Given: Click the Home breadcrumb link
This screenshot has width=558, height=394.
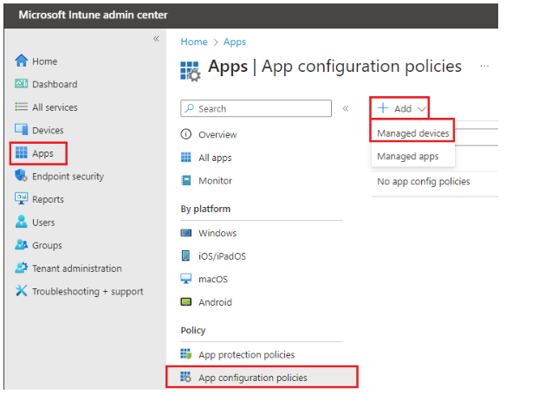Looking at the screenshot, I should click(x=194, y=42).
